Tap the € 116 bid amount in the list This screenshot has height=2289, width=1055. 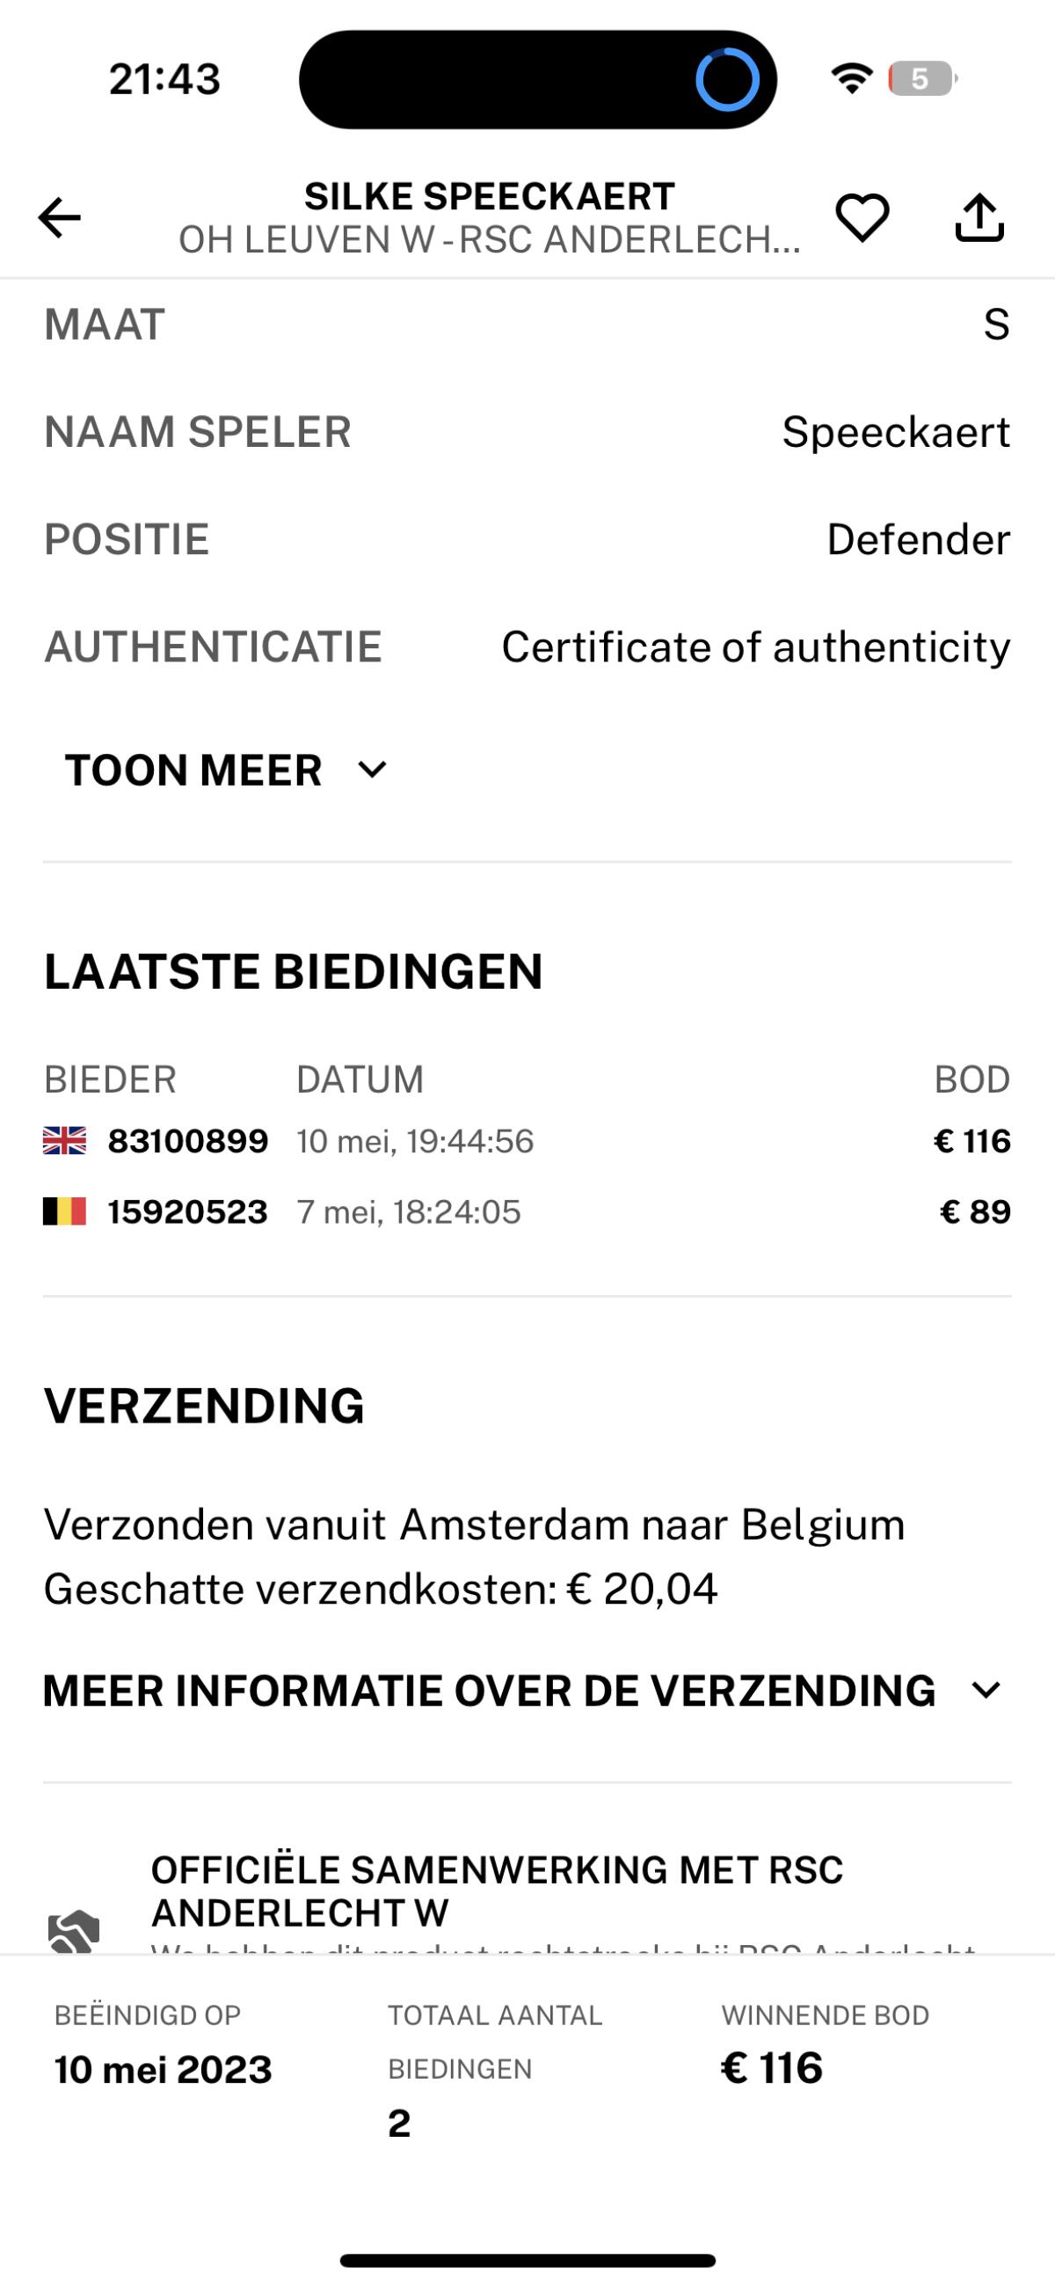coord(971,1141)
